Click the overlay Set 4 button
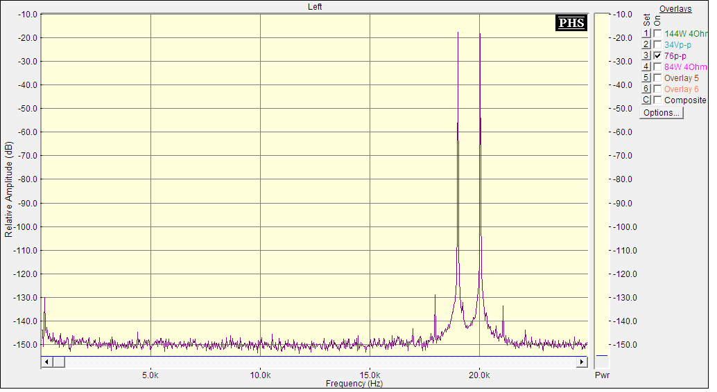 [646, 66]
